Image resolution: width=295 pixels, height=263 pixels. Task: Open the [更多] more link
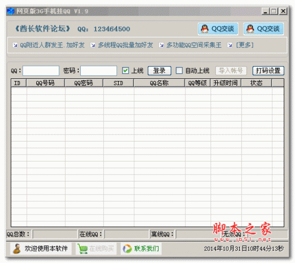[x=245, y=45]
